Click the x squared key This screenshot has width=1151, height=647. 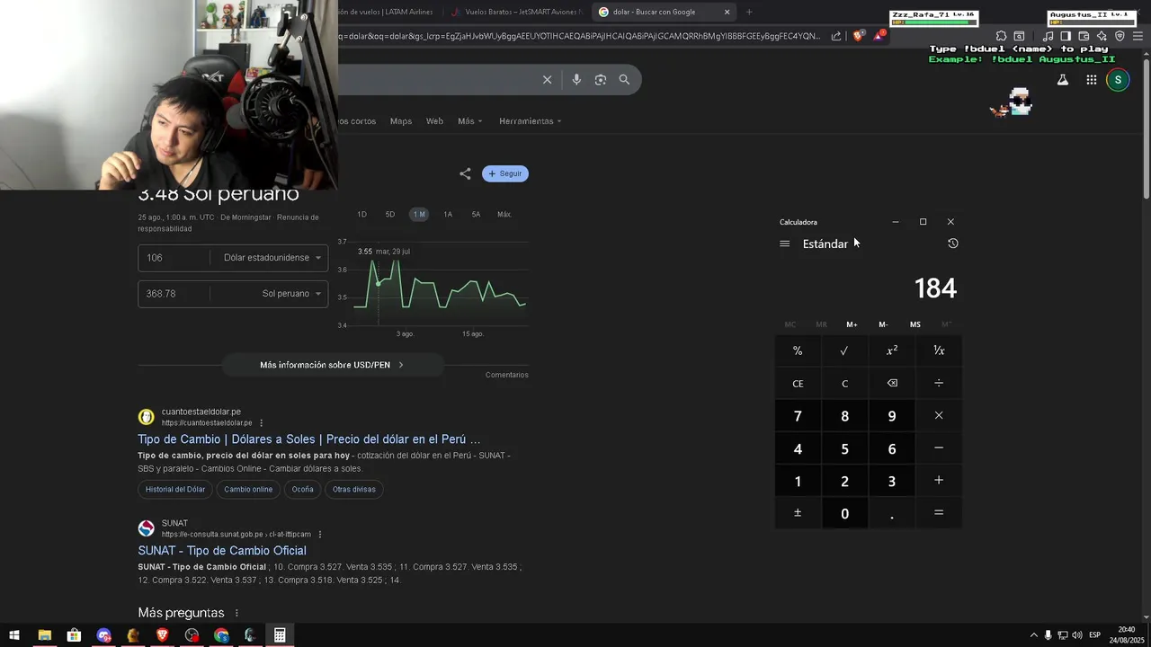point(892,350)
